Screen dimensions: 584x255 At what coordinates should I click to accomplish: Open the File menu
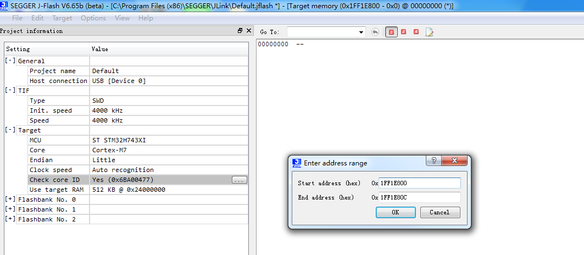[x=17, y=18]
